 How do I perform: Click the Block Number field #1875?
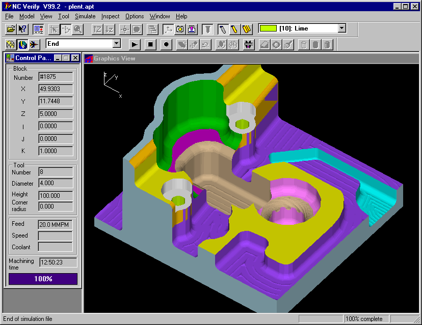(x=56, y=77)
